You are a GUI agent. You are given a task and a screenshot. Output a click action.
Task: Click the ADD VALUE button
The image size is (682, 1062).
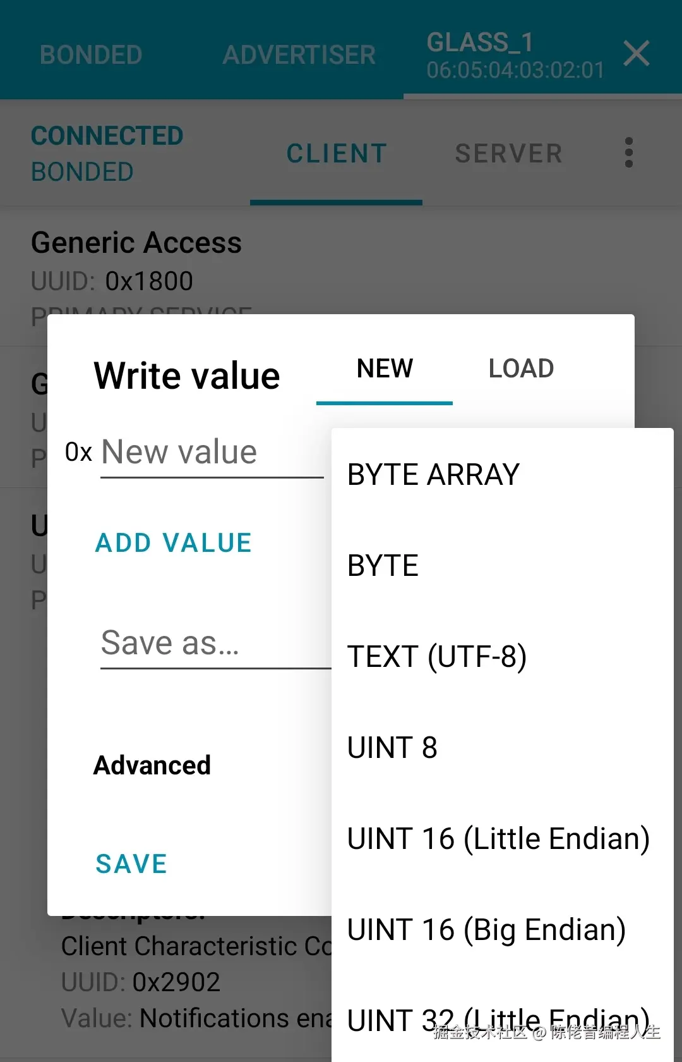click(173, 542)
